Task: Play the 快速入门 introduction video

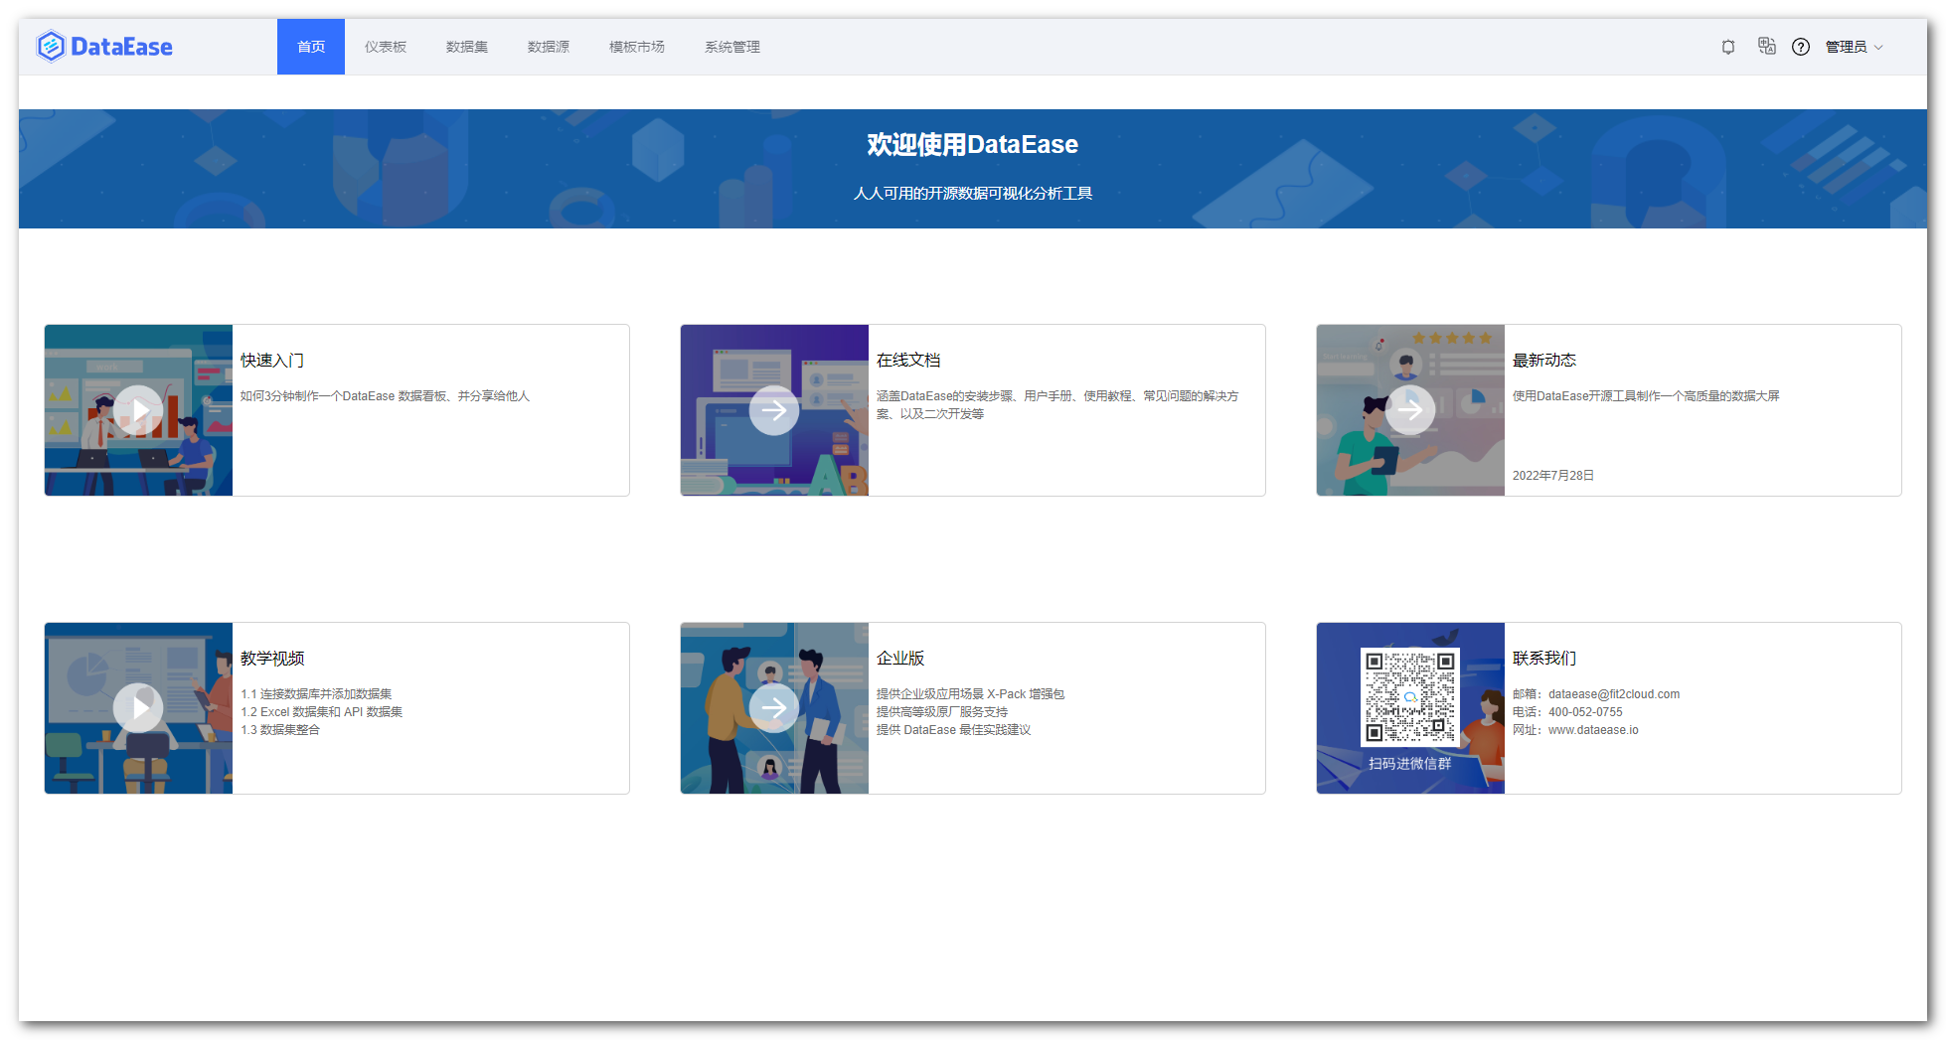Action: (138, 408)
